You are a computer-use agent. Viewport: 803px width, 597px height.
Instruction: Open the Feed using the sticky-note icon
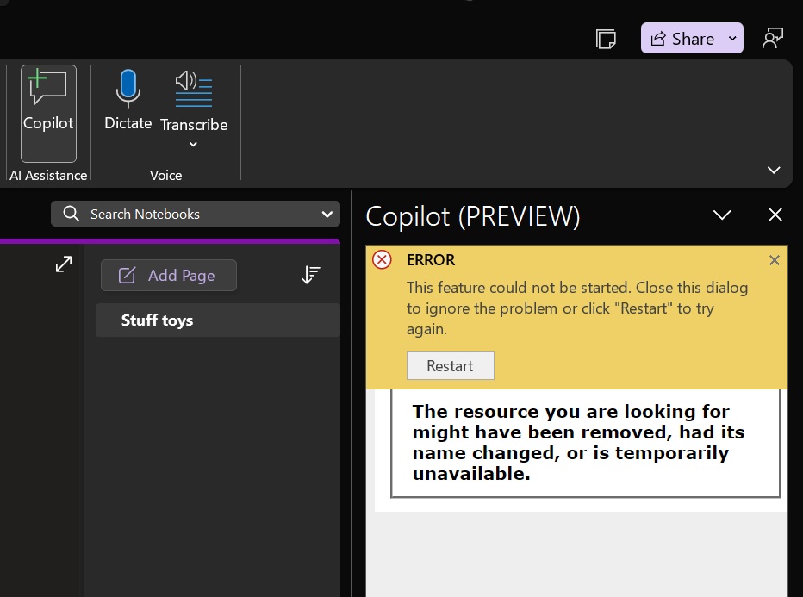pyautogui.click(x=606, y=39)
